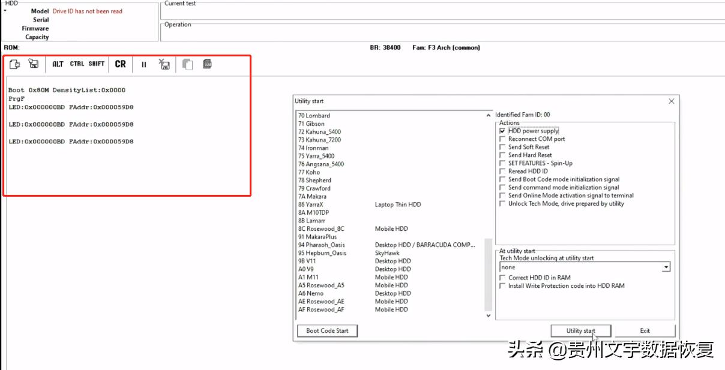
Task: Select family A6 Nemo
Action: 391,294
